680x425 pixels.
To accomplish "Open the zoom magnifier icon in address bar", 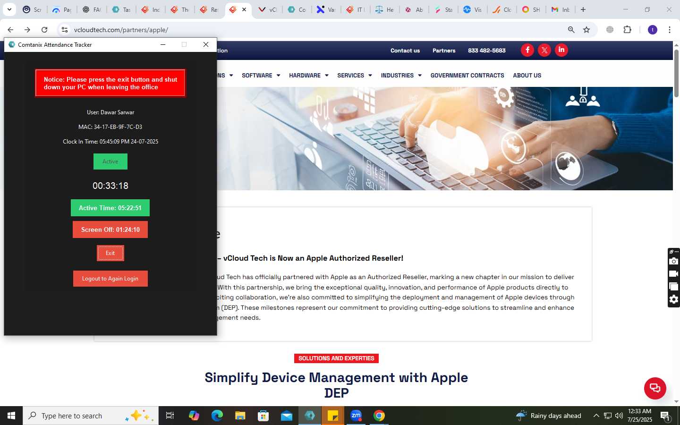I will coord(571,30).
